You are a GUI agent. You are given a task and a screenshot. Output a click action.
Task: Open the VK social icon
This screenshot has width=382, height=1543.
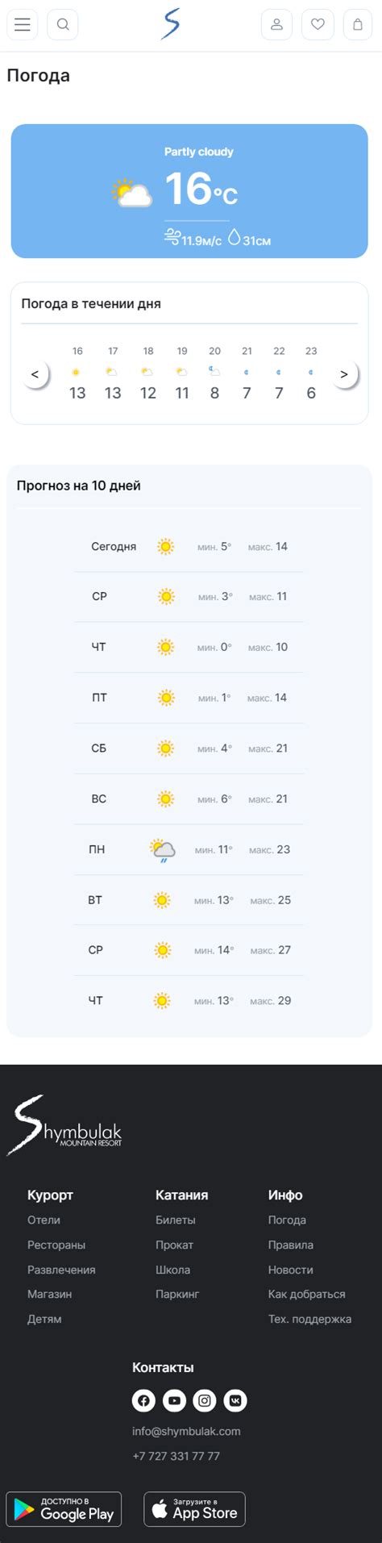pos(235,1400)
